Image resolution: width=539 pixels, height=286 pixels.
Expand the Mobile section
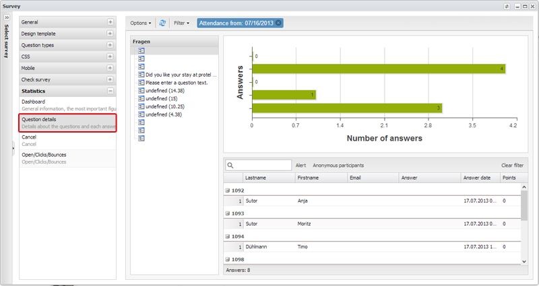pos(110,68)
